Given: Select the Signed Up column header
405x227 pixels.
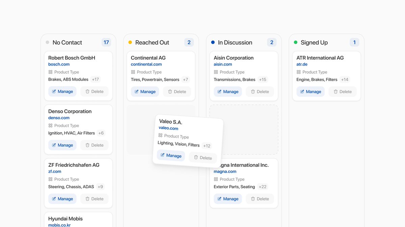Looking at the screenshot, I should tap(314, 42).
